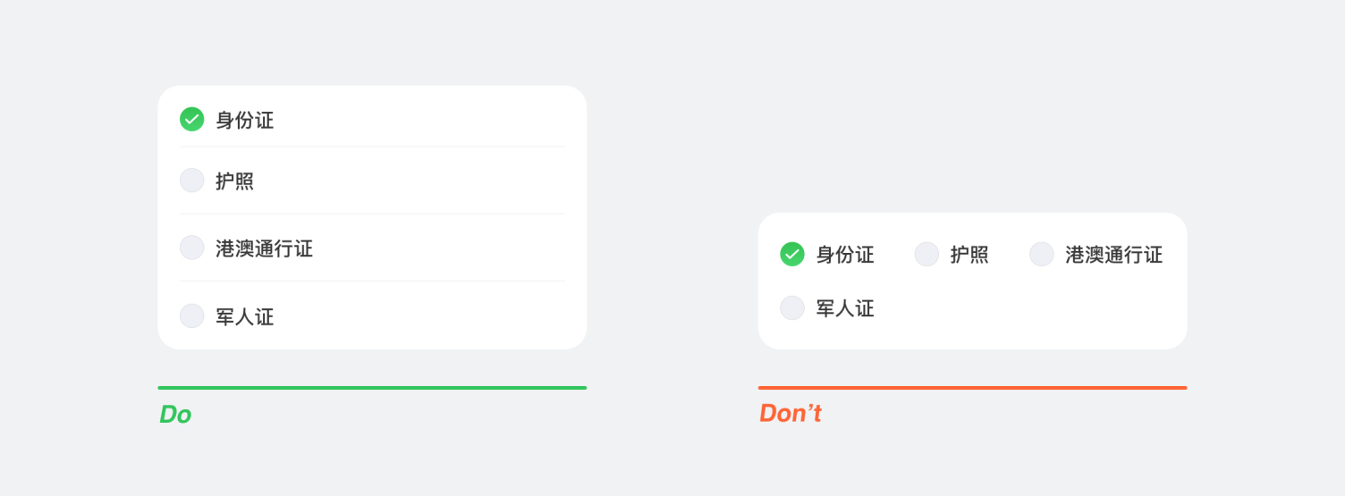Select the 护照 radio in the vertical list

point(192,181)
